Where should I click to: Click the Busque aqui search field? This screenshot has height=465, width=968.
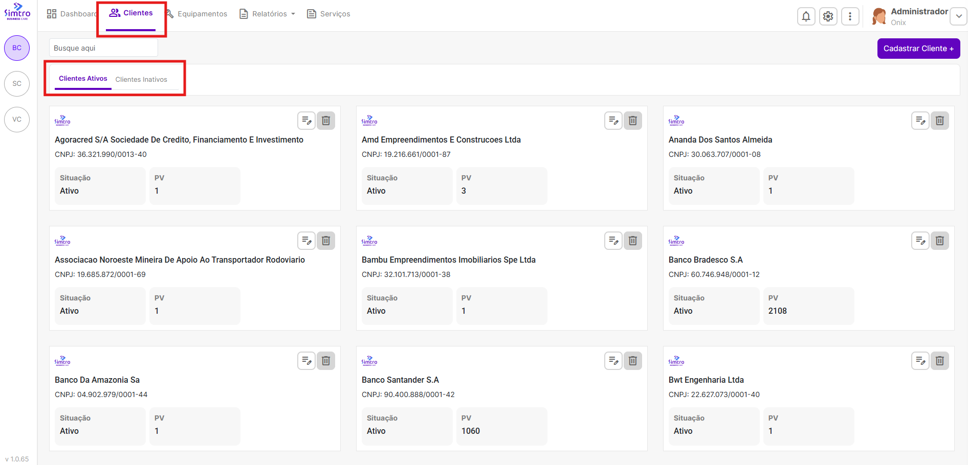pyautogui.click(x=103, y=48)
